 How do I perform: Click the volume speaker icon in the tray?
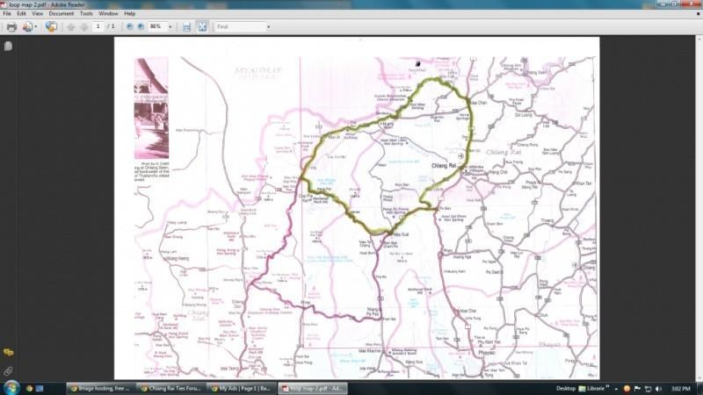658,389
